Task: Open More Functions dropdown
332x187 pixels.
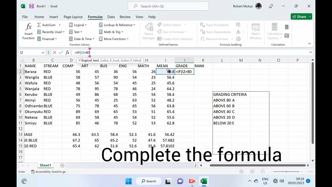Action: tap(114, 39)
